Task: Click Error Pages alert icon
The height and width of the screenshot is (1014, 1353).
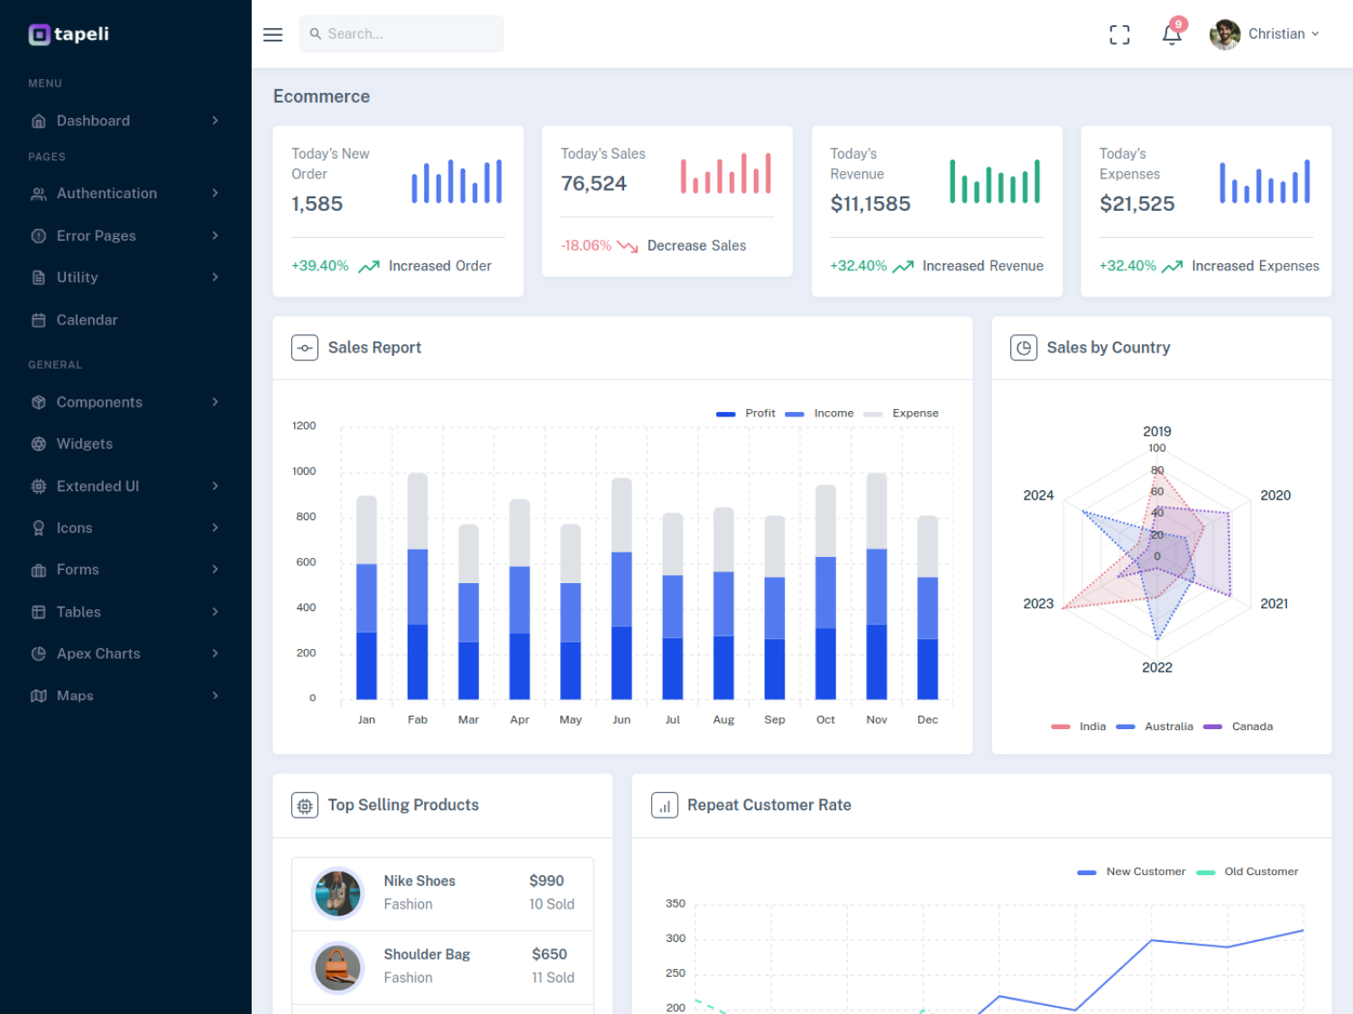Action: (x=39, y=236)
